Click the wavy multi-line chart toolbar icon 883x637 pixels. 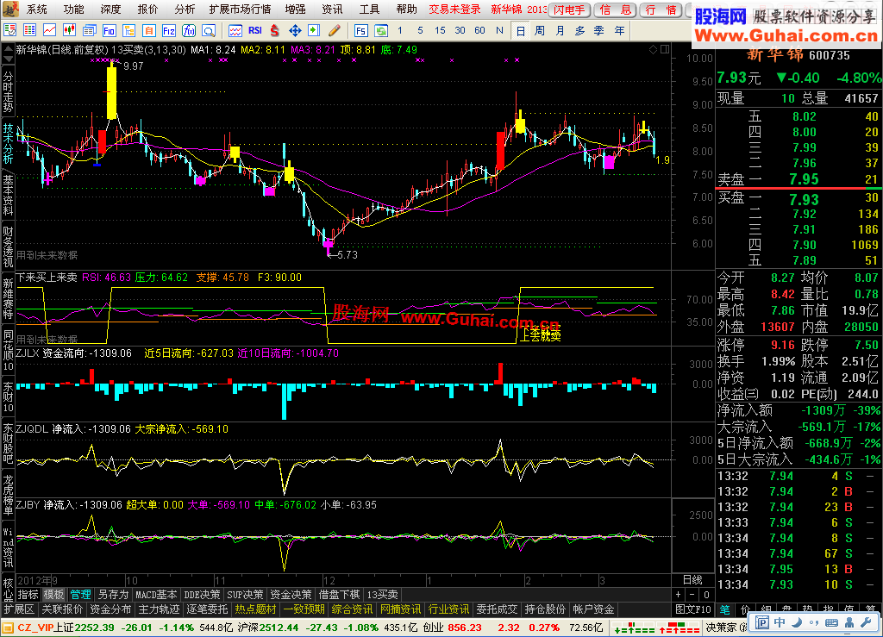pos(235,30)
